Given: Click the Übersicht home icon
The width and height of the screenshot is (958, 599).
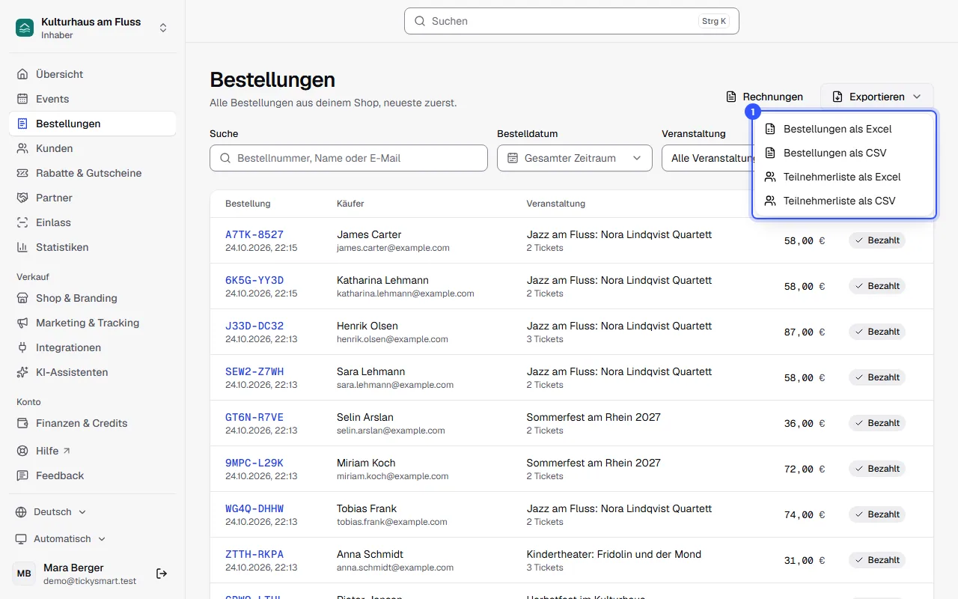Looking at the screenshot, I should (22, 74).
